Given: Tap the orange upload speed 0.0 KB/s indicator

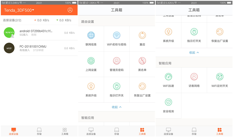Looking at the screenshot, I should (42, 20).
